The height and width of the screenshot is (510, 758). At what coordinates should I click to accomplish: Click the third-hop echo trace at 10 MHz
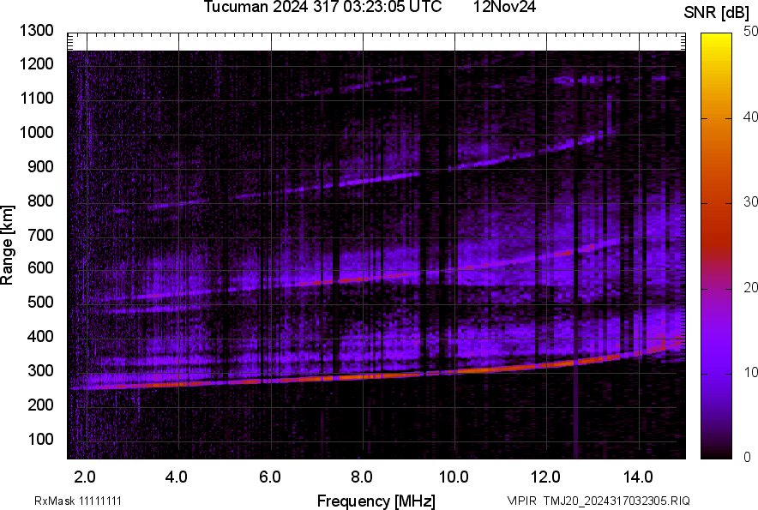tap(454, 167)
